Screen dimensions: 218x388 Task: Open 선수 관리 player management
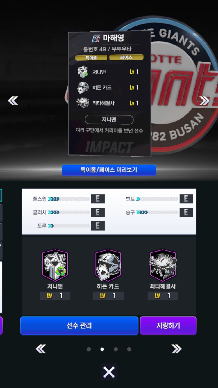click(79, 325)
